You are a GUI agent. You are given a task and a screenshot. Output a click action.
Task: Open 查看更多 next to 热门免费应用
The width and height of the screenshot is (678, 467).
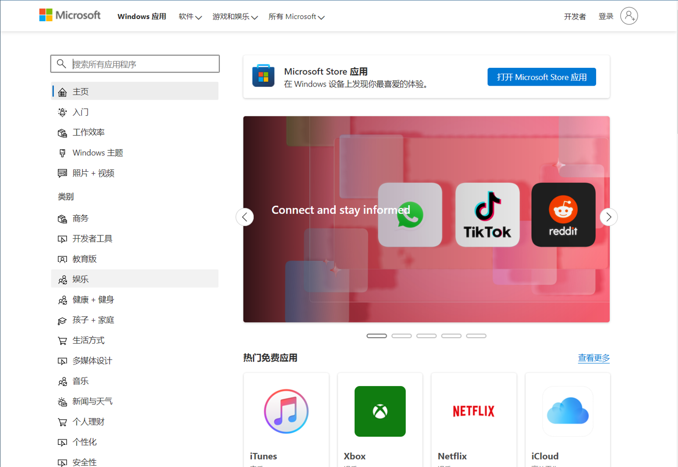coord(594,358)
